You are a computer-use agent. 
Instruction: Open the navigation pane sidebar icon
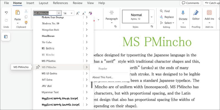6,37
